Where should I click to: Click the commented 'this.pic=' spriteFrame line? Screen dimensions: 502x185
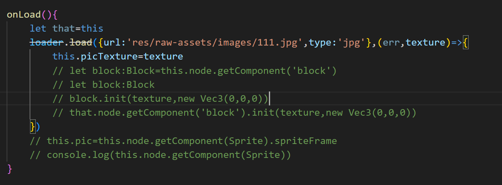click(x=183, y=141)
